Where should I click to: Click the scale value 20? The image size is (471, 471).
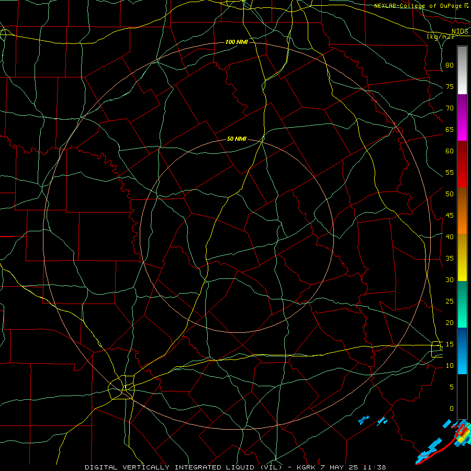coord(450,322)
